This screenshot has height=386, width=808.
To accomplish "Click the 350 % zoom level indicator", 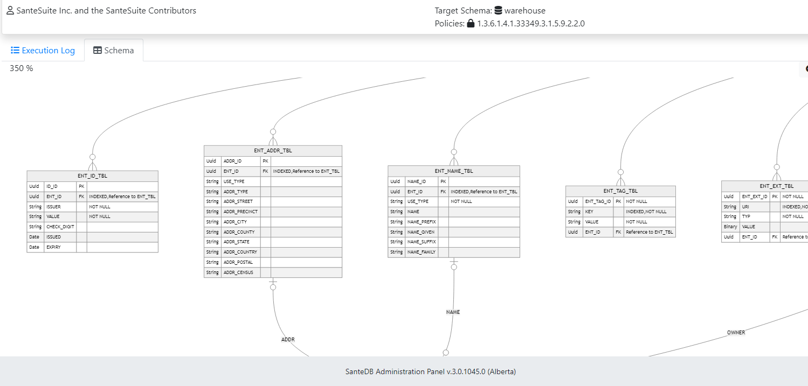I will click(22, 68).
